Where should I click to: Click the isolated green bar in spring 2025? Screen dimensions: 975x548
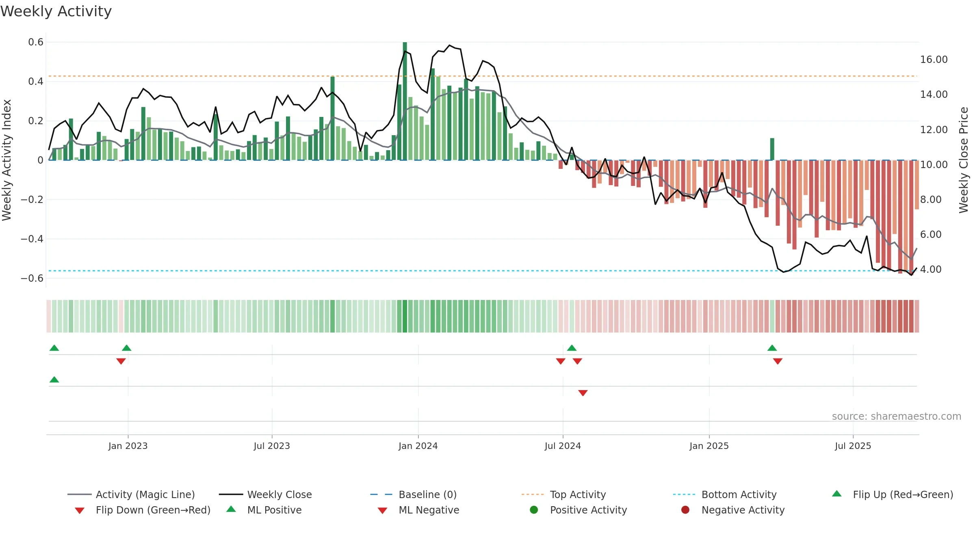(772, 149)
